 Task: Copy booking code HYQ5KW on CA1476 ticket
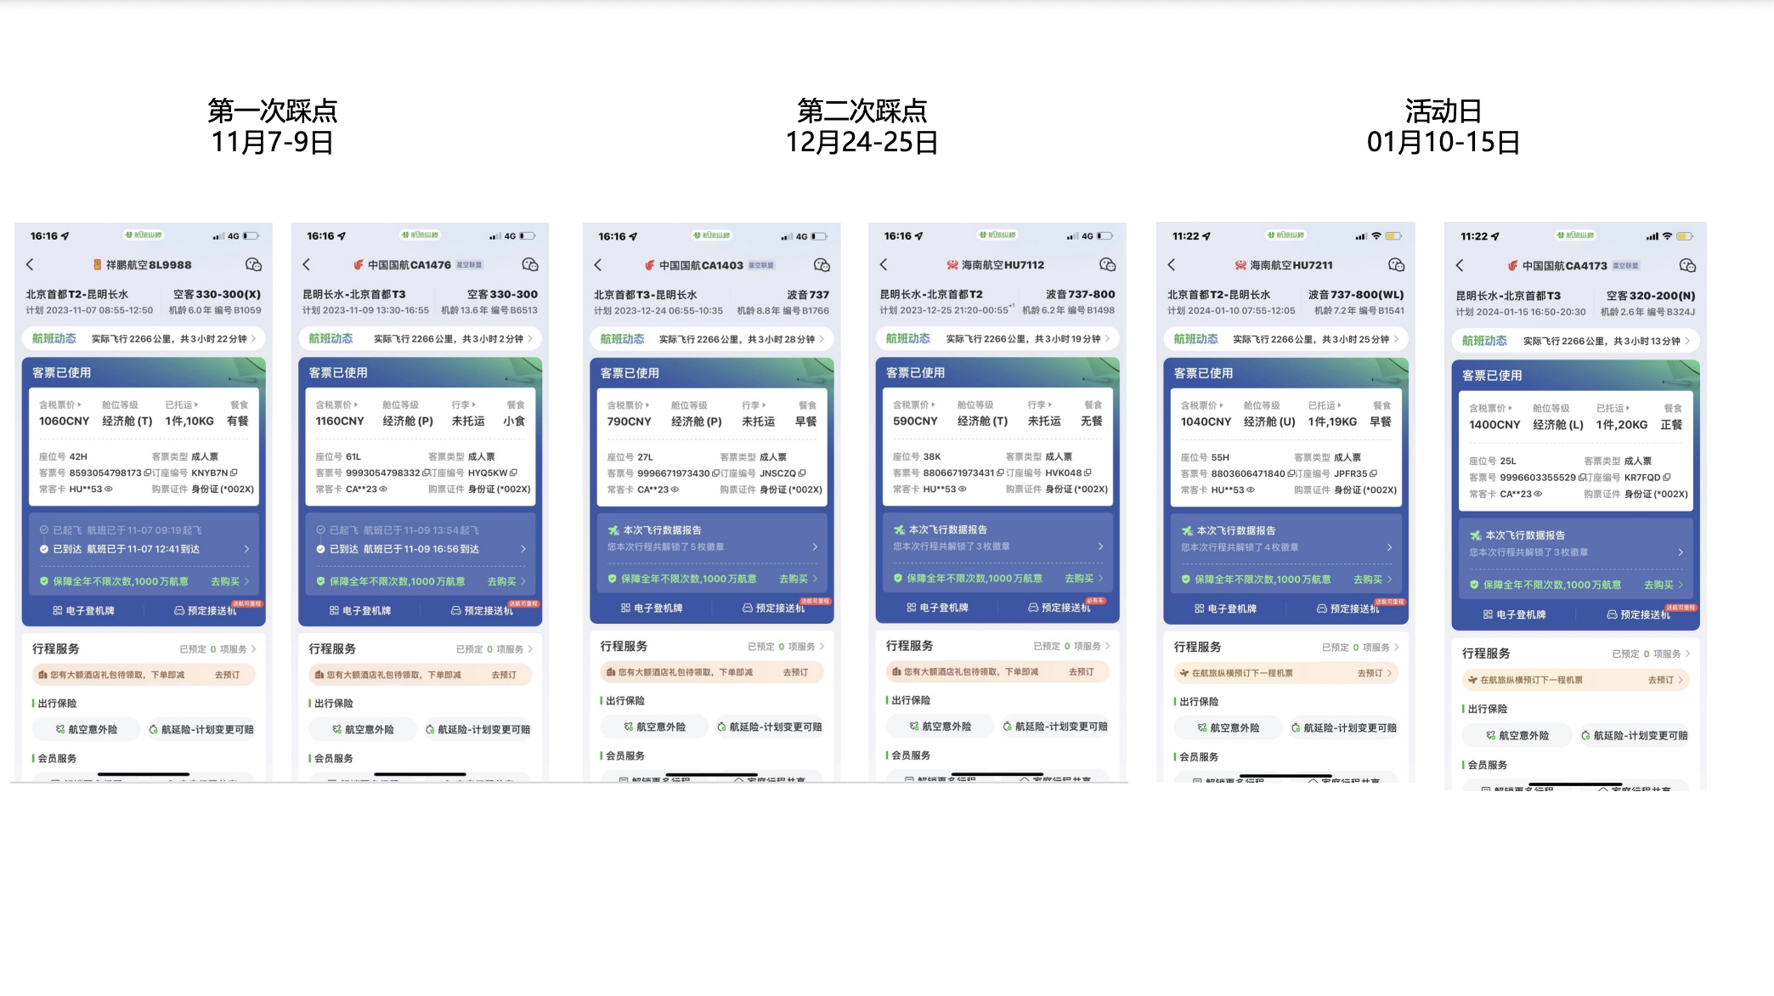513,473
